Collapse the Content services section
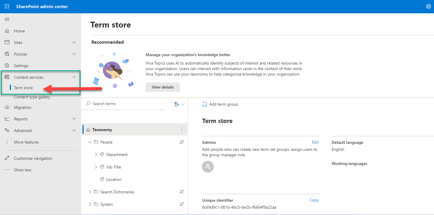434x215 pixels. [x=74, y=77]
